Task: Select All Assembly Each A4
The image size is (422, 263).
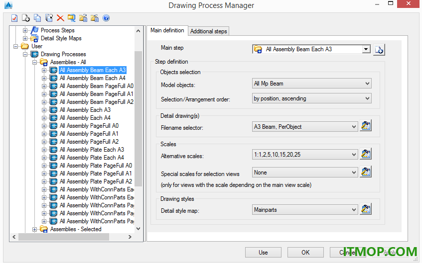Action: pos(85,118)
